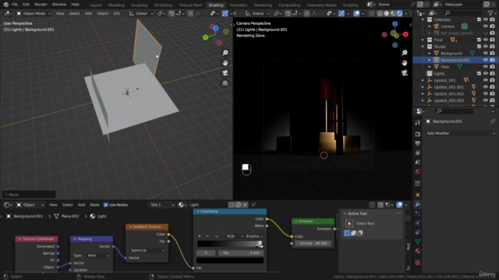
Task: Open B-Spline interpolation dropdown
Action: coord(254,236)
